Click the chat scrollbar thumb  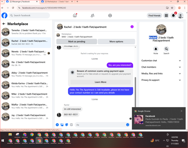[135, 92]
